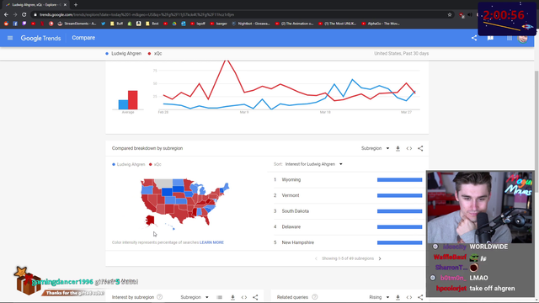Go to next page of subregions

click(380, 258)
